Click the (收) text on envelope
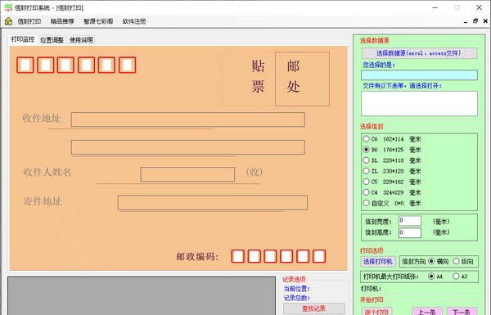Screen dimensions: 491x315 (x=254, y=172)
